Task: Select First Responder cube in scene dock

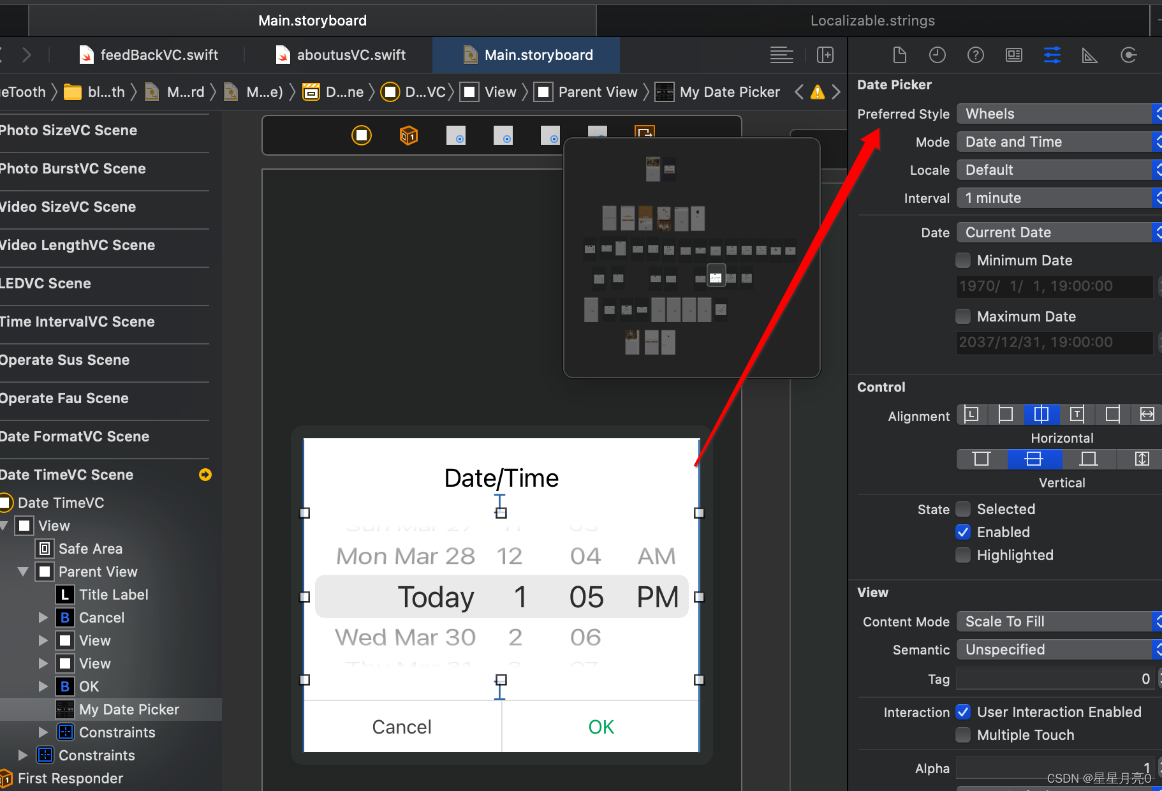Action: (x=409, y=135)
